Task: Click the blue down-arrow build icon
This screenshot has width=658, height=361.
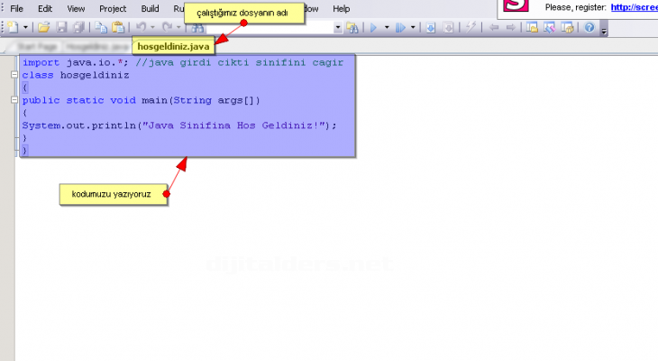Action: 431,28
